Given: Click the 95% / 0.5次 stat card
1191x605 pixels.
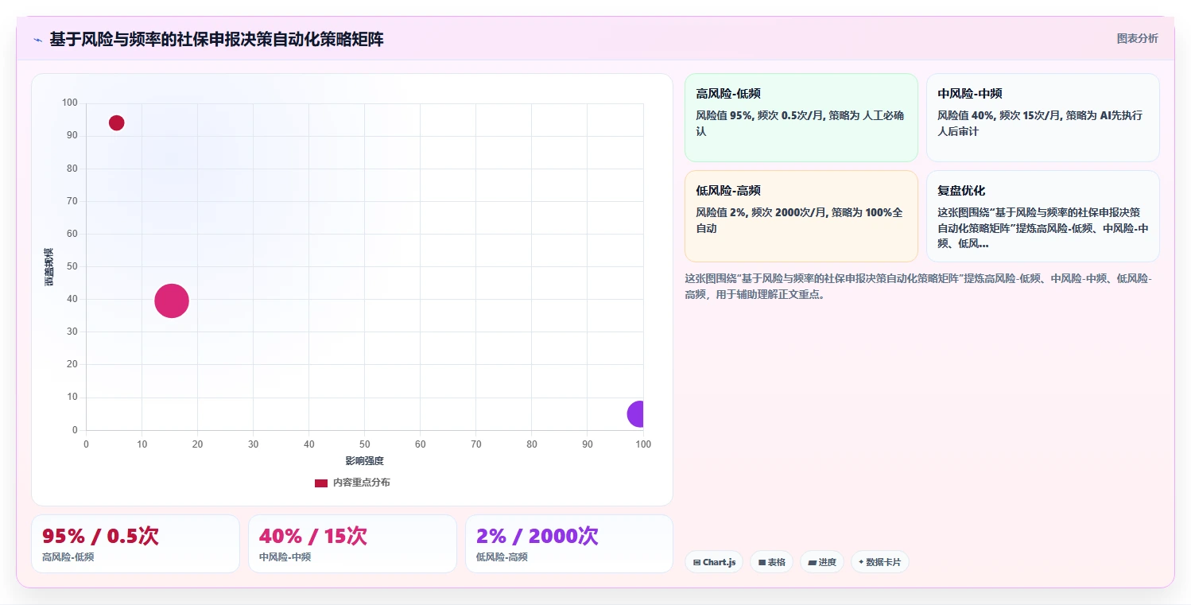Looking at the screenshot, I should (135, 544).
